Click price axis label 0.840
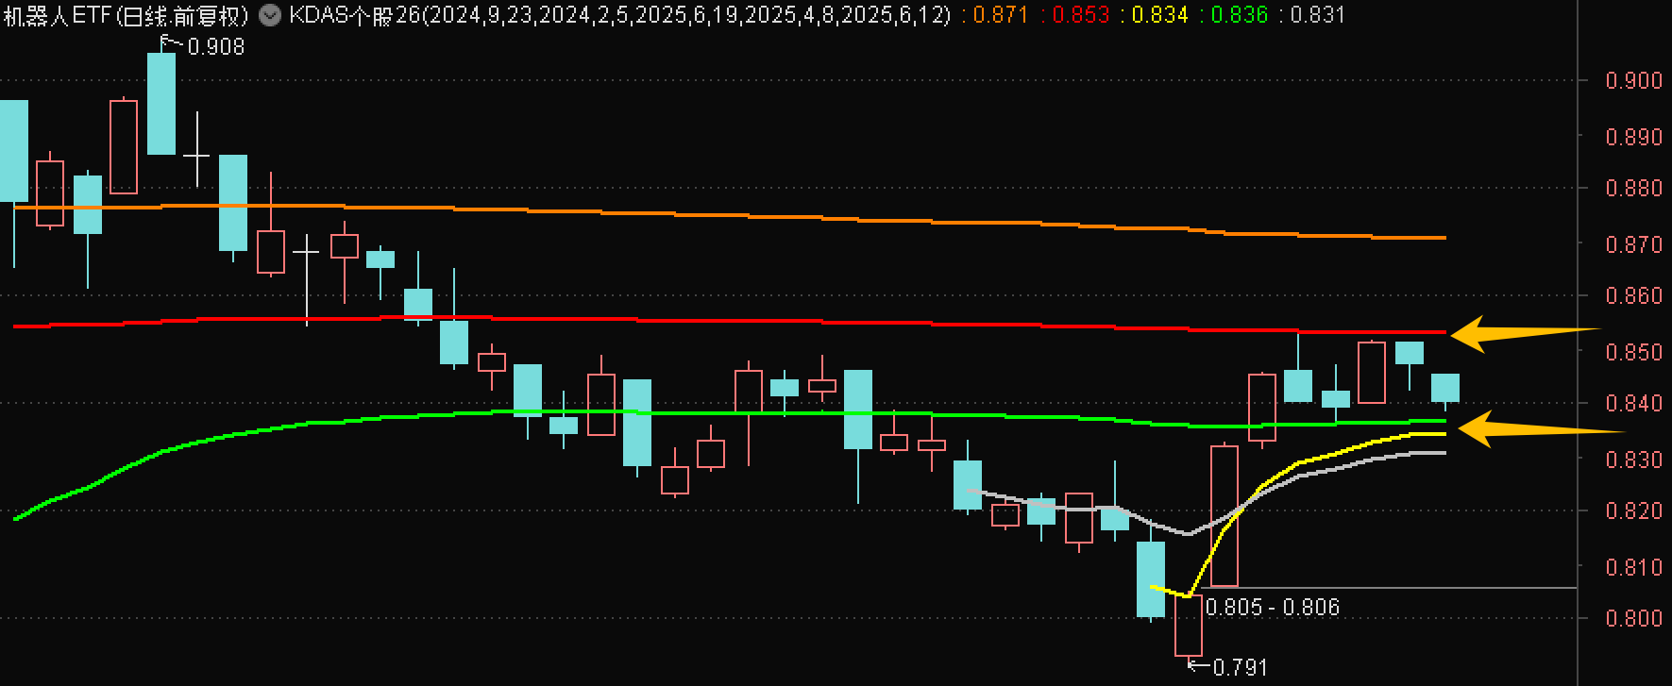 pos(1634,403)
